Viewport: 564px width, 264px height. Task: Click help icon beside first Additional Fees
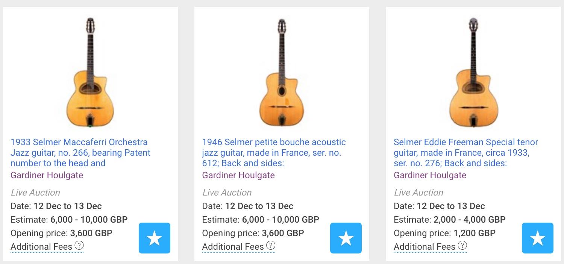pos(79,246)
